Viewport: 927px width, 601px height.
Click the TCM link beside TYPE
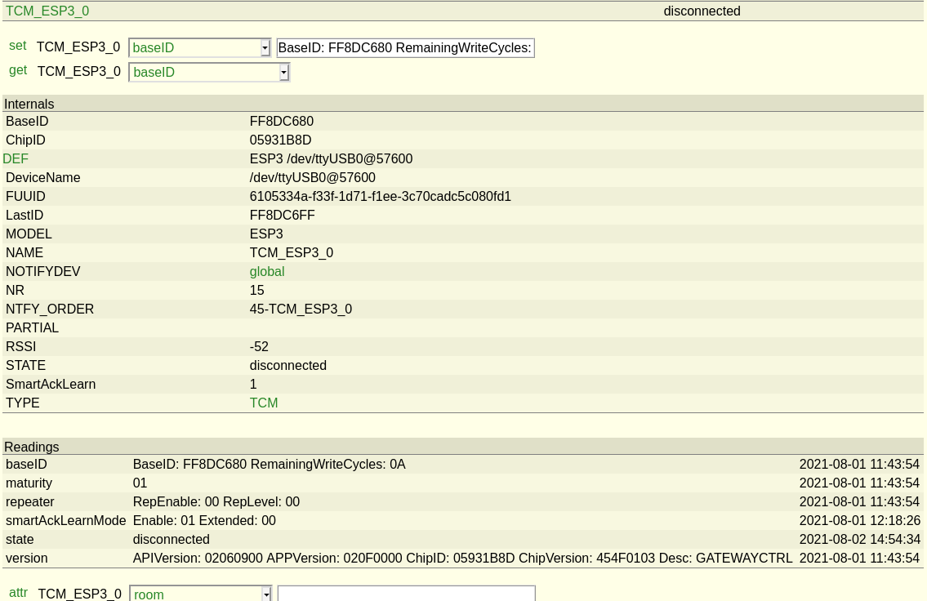264,403
